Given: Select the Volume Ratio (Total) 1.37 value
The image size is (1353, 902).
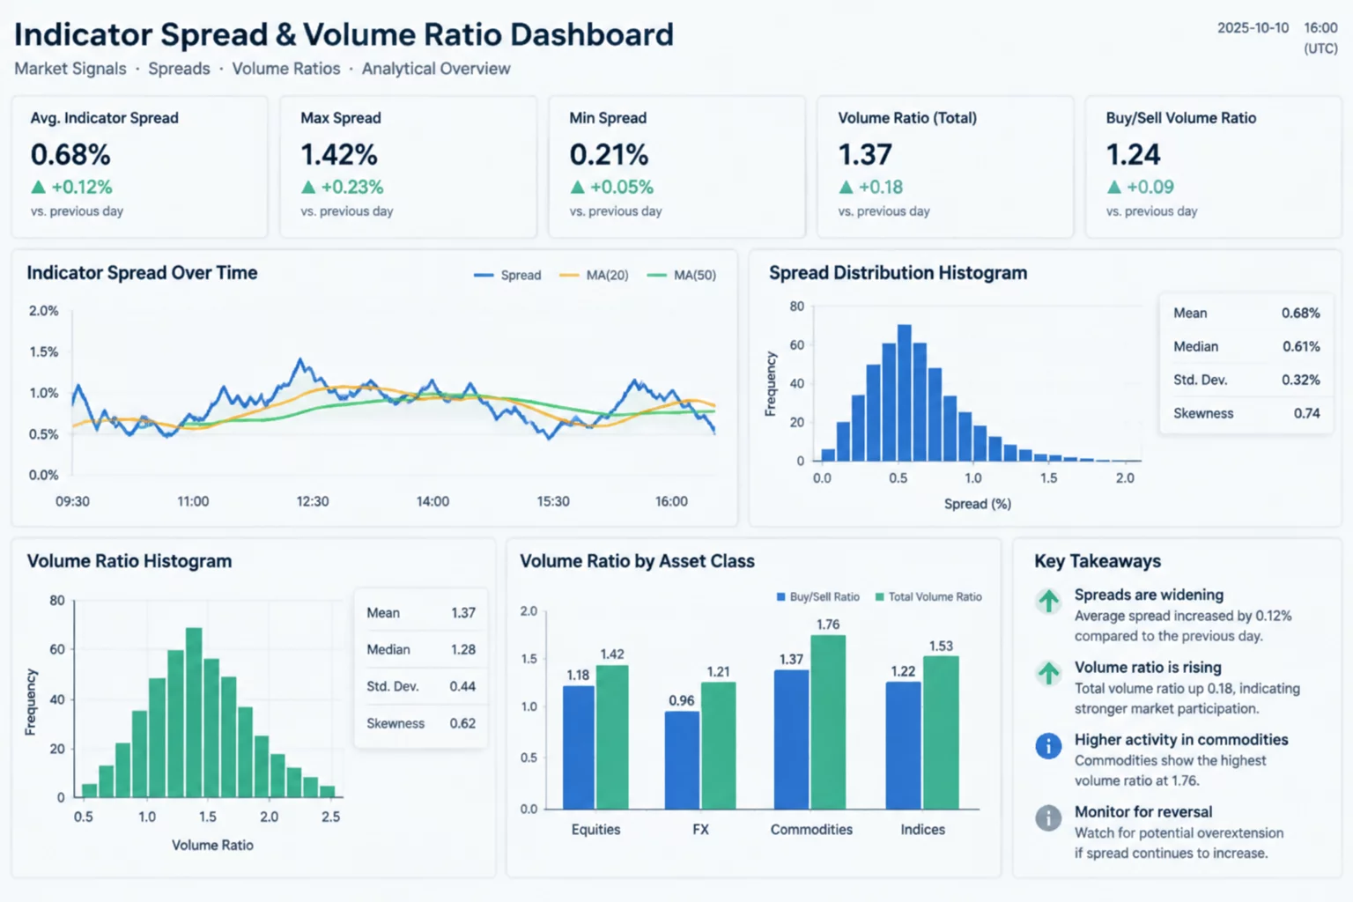Looking at the screenshot, I should click(x=865, y=155).
